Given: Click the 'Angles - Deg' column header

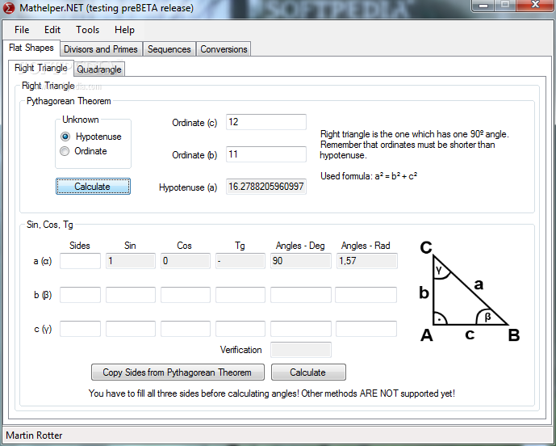Looking at the screenshot, I should click(x=300, y=246).
